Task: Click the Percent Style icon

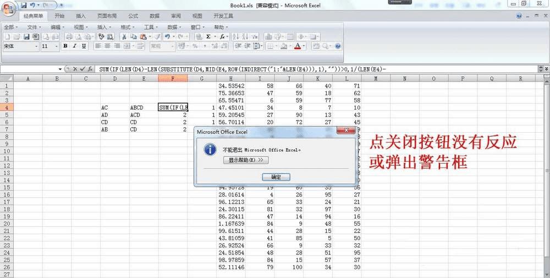Action: [195, 46]
